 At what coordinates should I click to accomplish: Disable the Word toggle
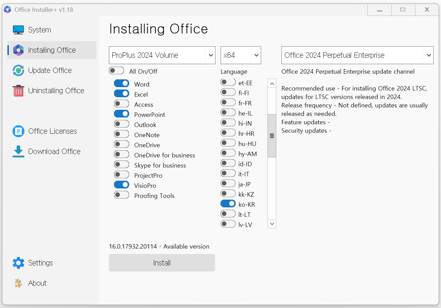[x=121, y=83]
